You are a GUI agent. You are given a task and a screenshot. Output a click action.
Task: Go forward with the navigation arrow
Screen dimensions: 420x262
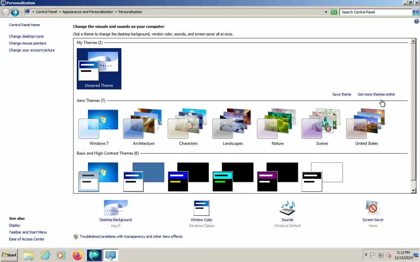pos(14,12)
